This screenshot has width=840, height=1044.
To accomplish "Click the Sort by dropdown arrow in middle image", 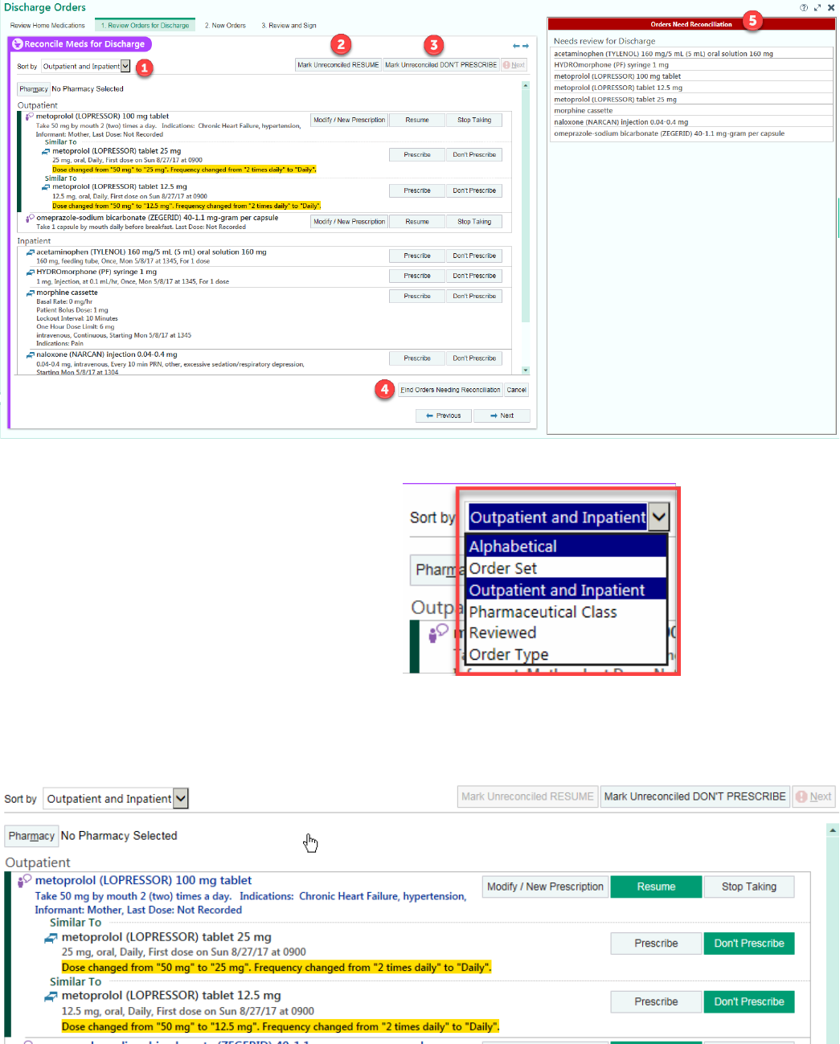I will point(658,517).
